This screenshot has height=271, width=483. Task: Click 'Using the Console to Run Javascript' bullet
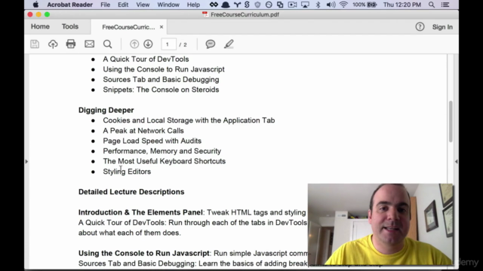(164, 69)
